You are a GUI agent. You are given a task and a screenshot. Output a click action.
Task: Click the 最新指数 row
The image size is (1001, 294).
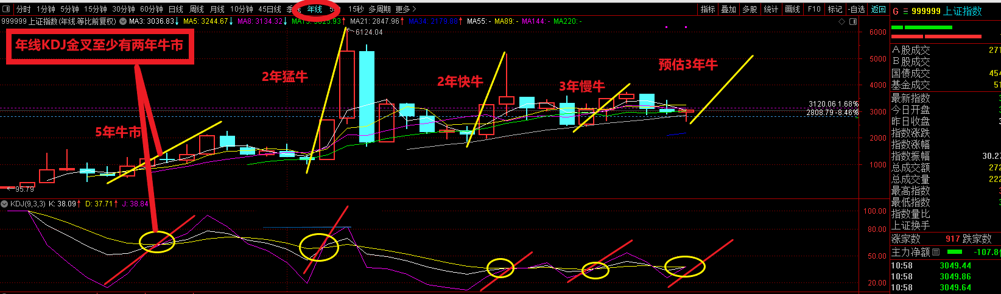(x=946, y=98)
